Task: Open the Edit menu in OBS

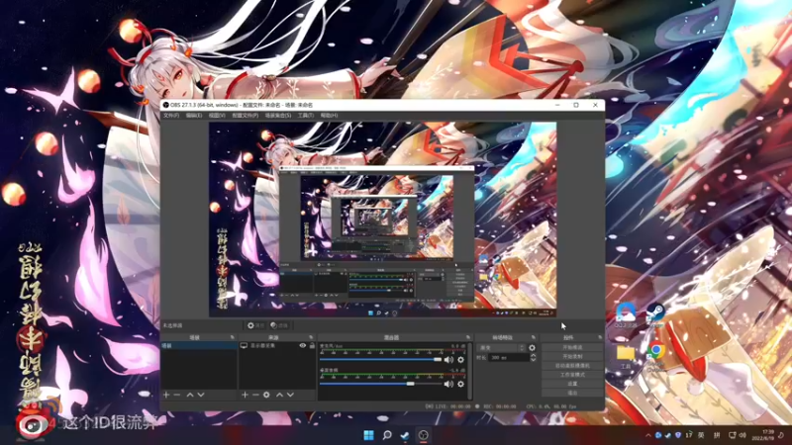Action: point(194,116)
